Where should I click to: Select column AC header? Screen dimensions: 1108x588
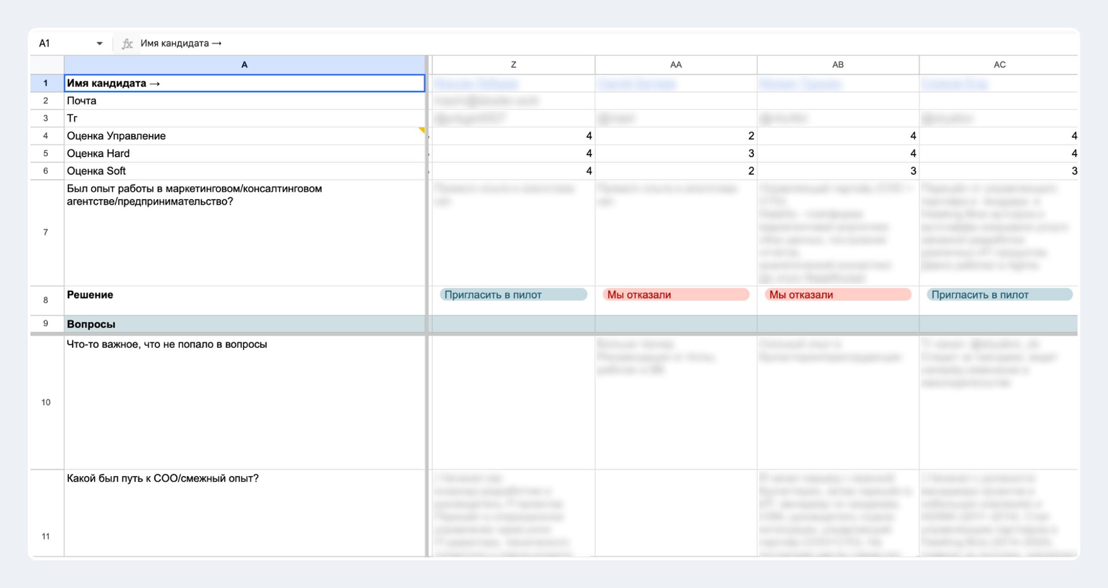pos(999,65)
